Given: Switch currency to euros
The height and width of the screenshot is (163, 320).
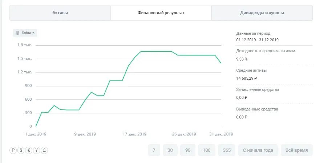Looking at the screenshot, I should click(x=28, y=150).
